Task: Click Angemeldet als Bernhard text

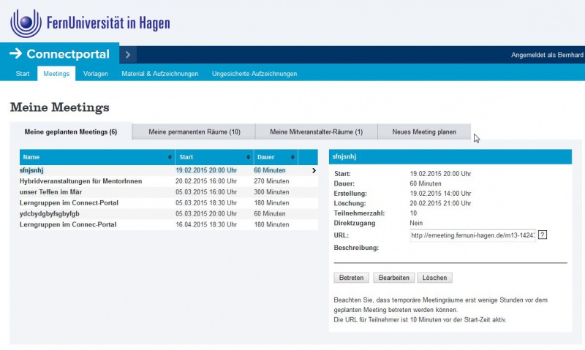Action: (547, 55)
